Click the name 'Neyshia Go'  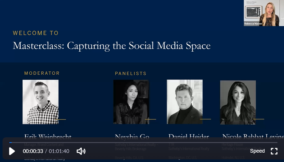[x=132, y=137]
